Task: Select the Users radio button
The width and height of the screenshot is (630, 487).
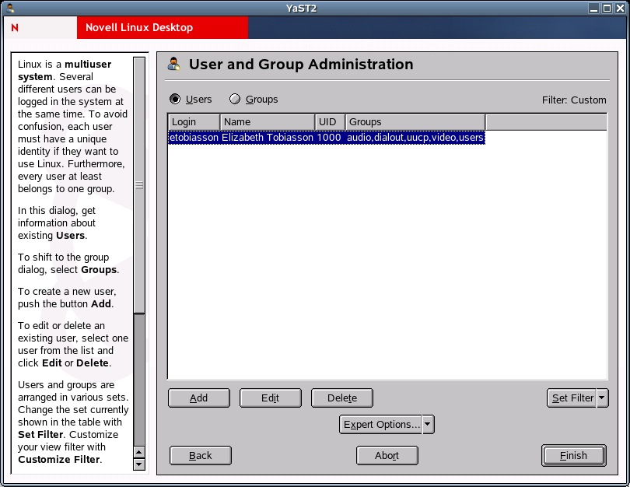Action: tap(175, 99)
